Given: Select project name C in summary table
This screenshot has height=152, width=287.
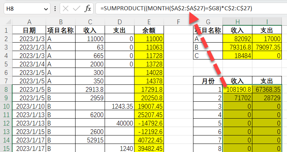Looking at the screenshot, I should coord(208,55).
